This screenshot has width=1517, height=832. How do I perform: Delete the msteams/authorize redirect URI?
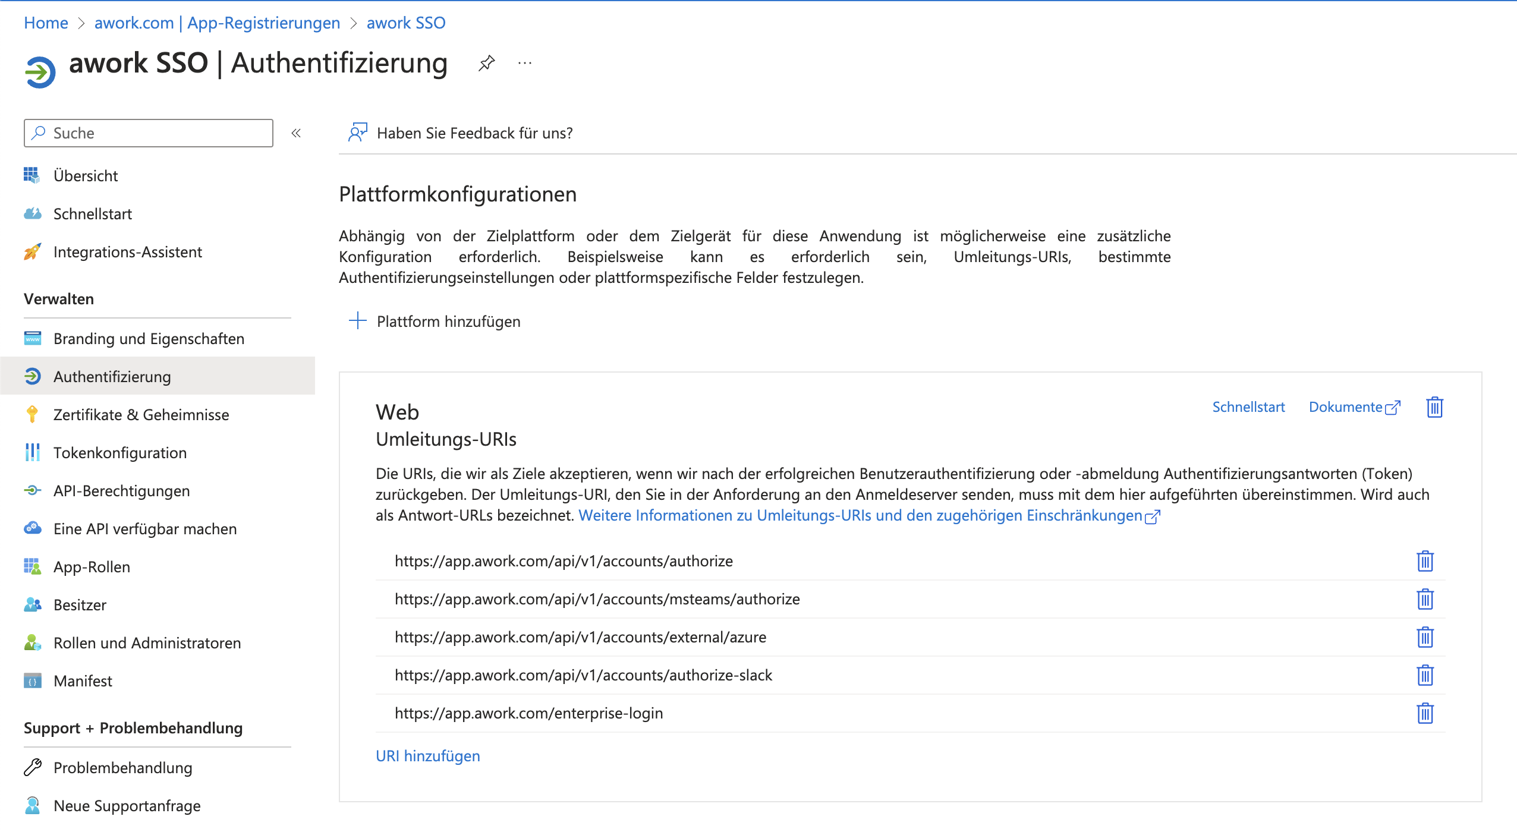(1425, 599)
